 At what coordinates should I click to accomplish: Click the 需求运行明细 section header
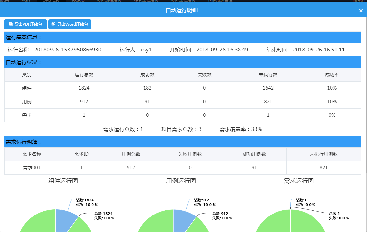24,142
